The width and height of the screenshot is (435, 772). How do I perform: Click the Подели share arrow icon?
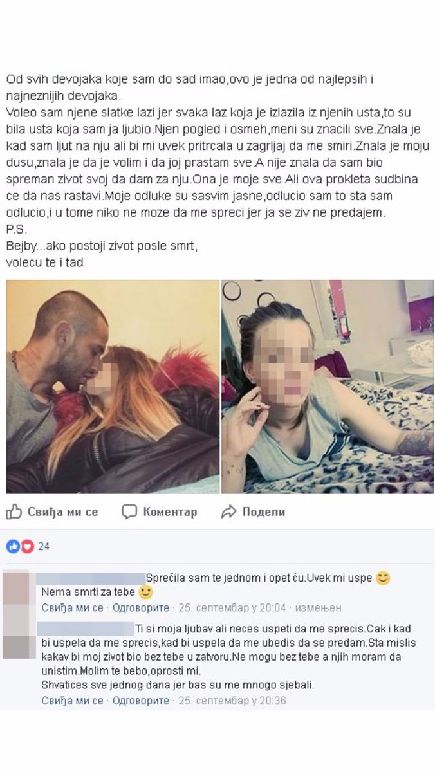click(229, 512)
